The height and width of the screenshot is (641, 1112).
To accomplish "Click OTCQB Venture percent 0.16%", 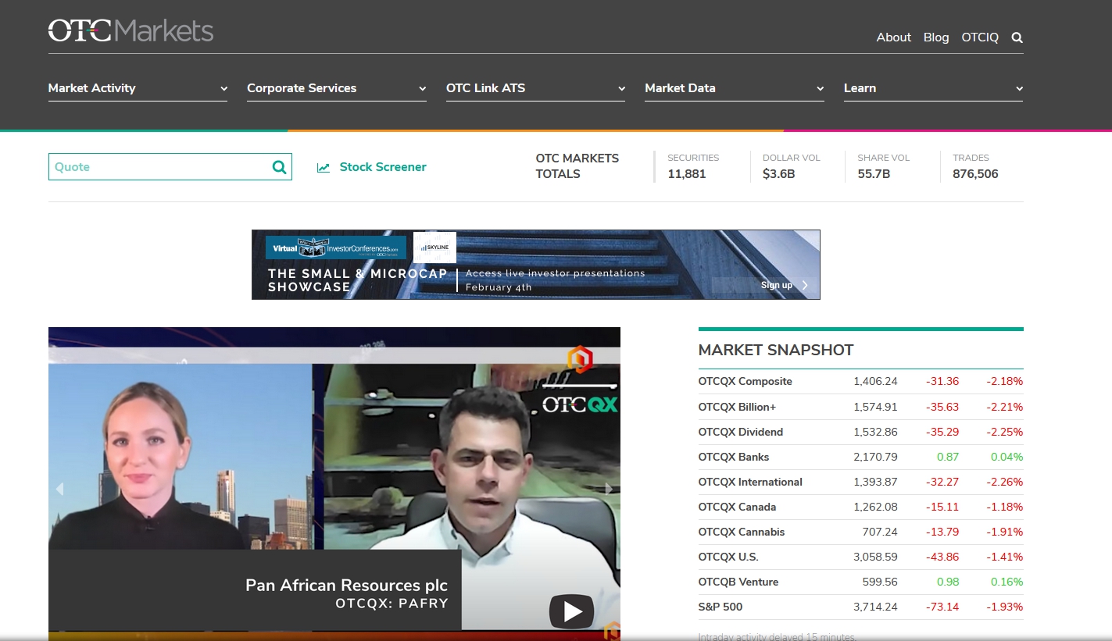I will point(1007,582).
